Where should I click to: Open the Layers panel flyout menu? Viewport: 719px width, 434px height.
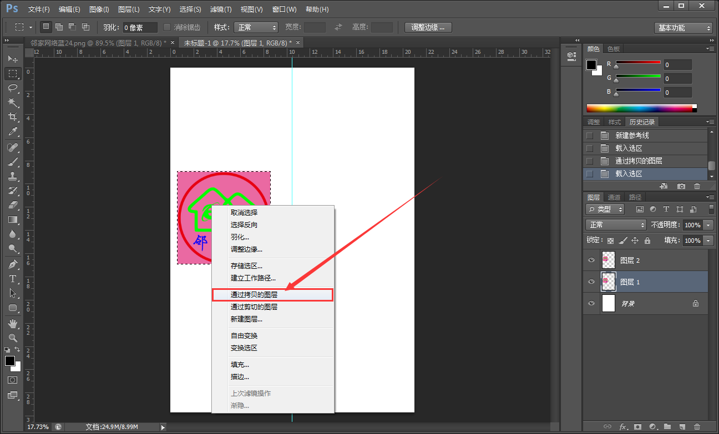click(x=710, y=197)
